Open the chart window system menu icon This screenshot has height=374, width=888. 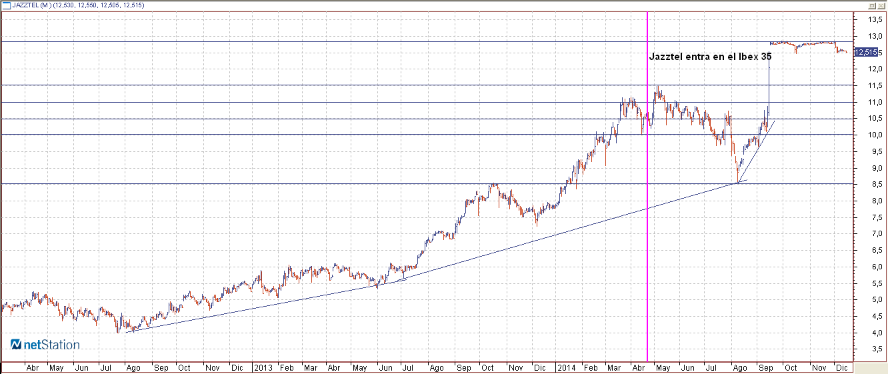point(6,5)
